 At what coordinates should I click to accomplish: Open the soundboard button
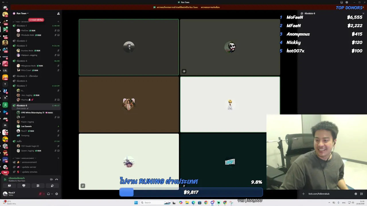click(x=52, y=186)
